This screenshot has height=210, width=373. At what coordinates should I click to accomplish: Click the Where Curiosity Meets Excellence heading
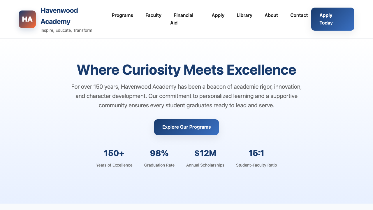186,70
